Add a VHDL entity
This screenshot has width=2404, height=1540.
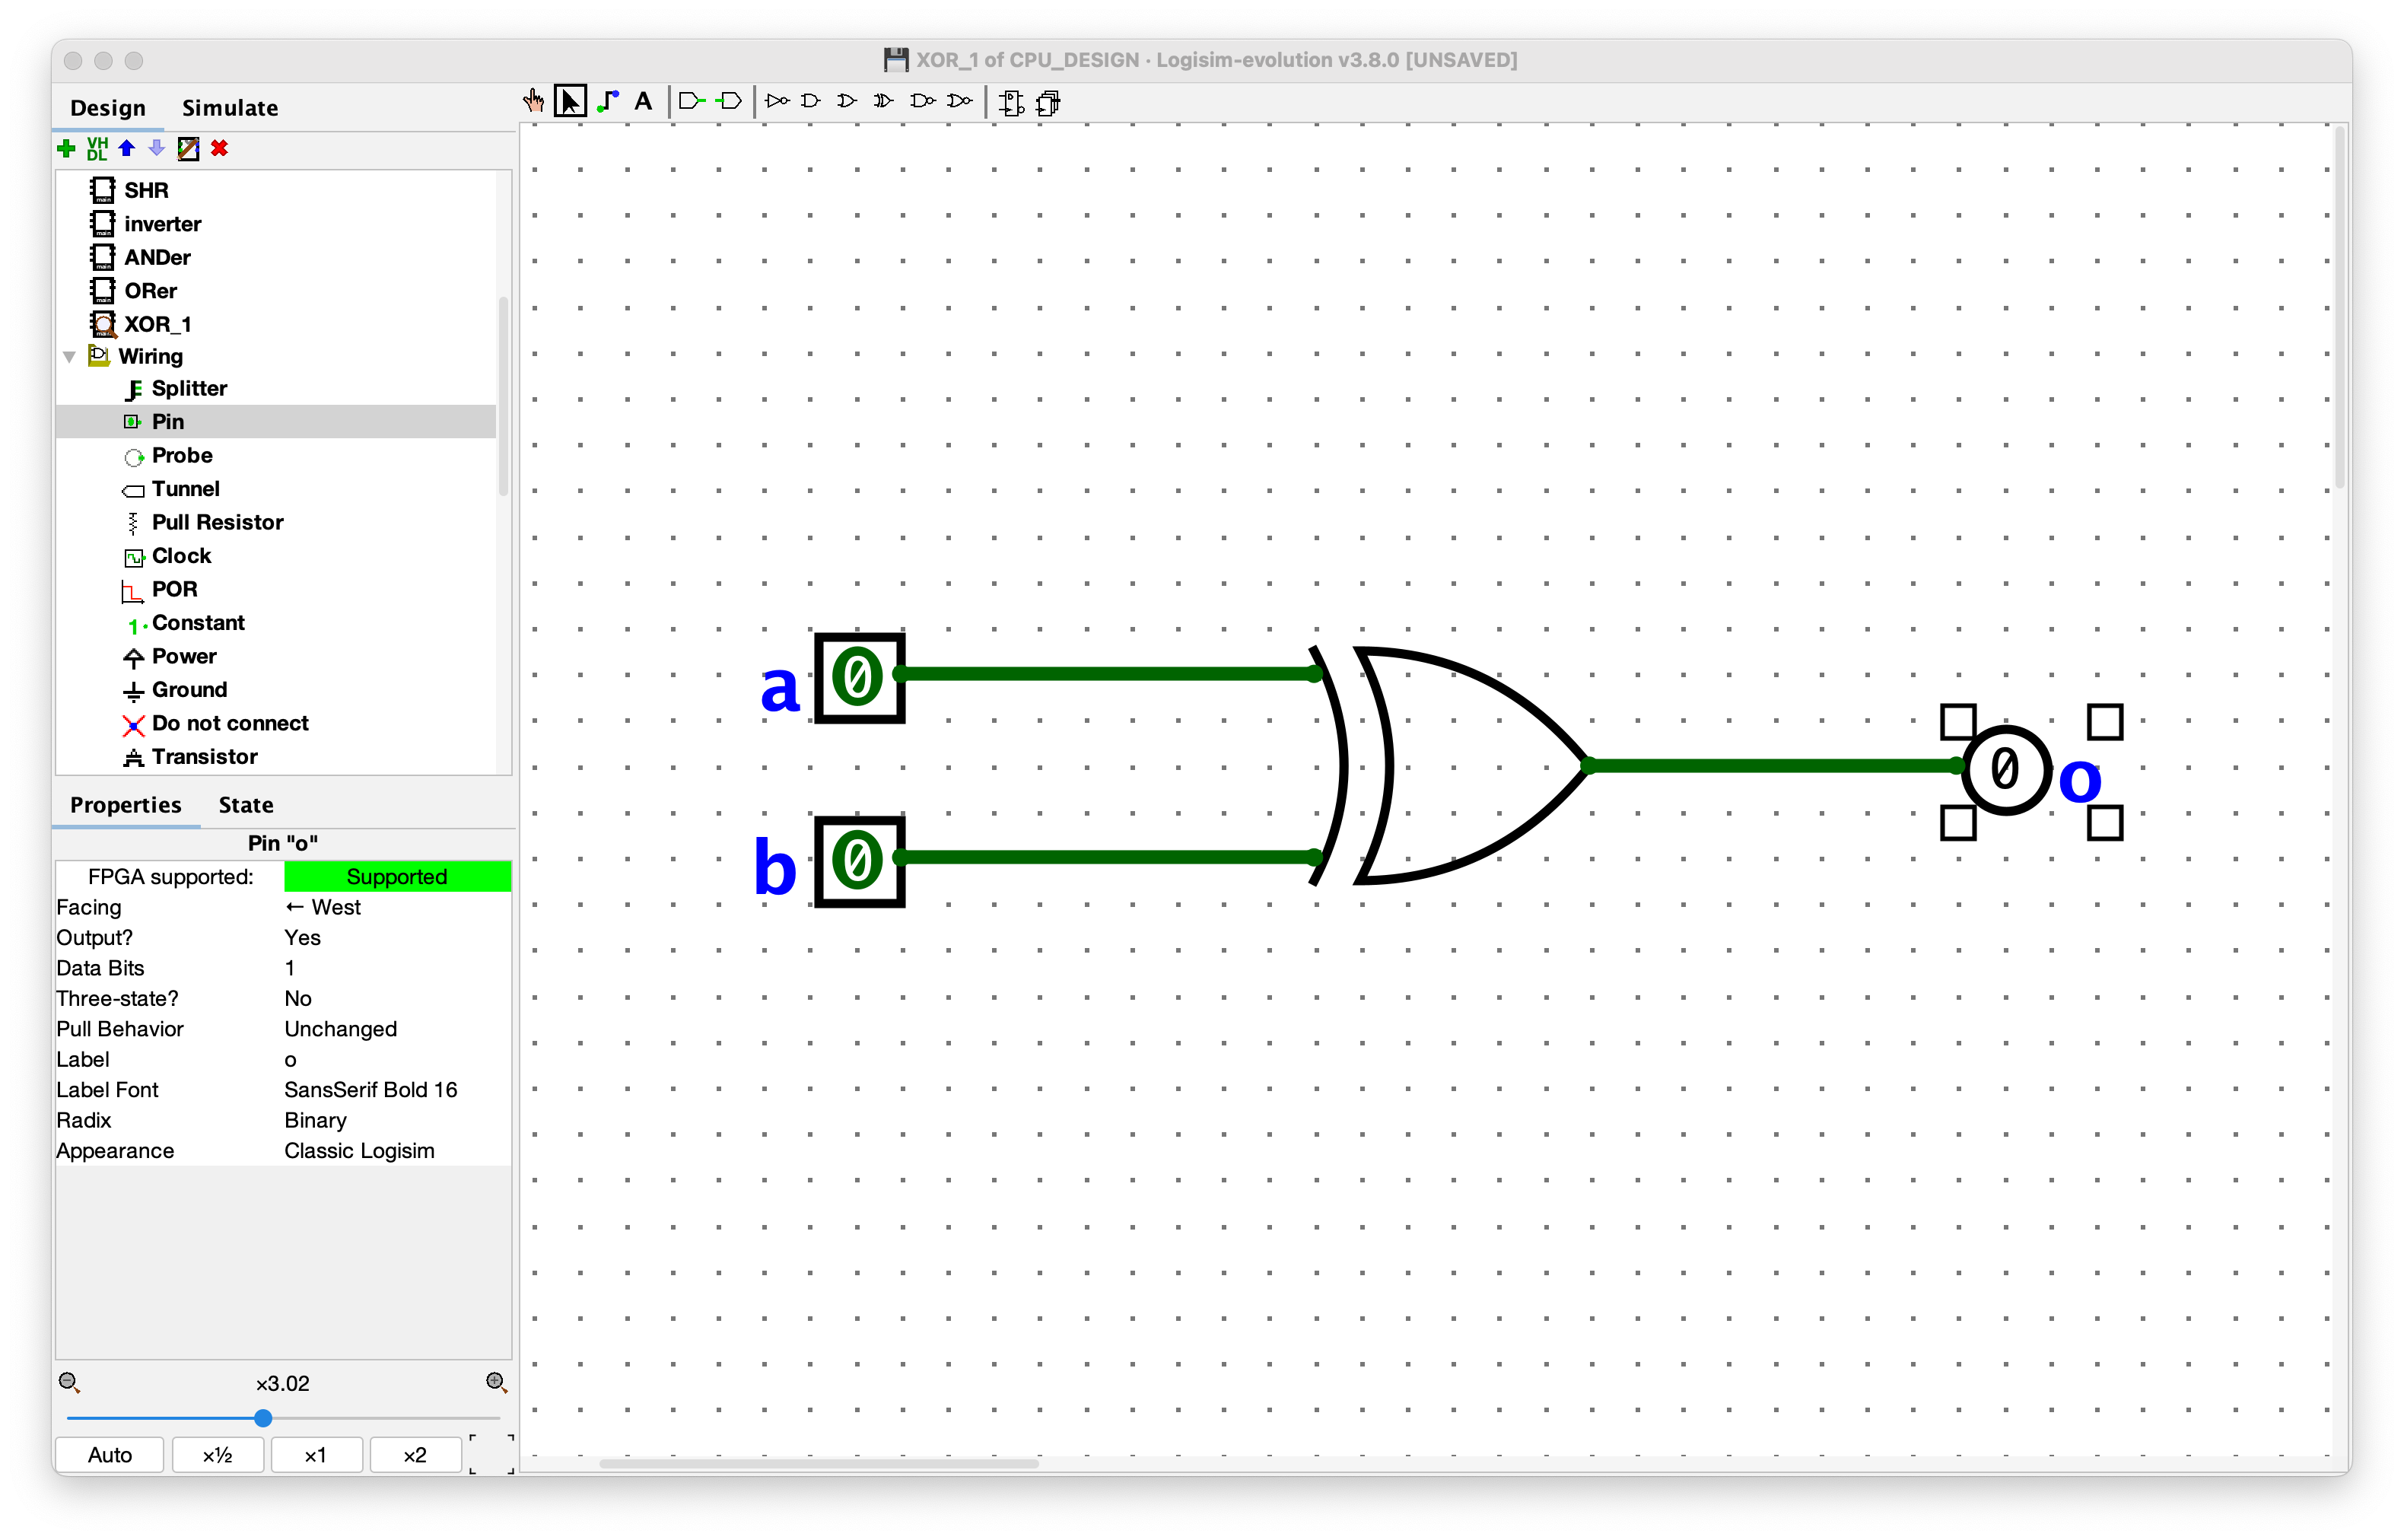[x=97, y=148]
